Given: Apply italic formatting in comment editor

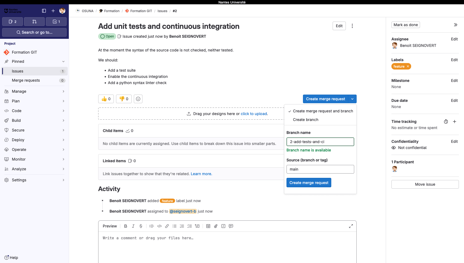Looking at the screenshot, I should [x=133, y=226].
